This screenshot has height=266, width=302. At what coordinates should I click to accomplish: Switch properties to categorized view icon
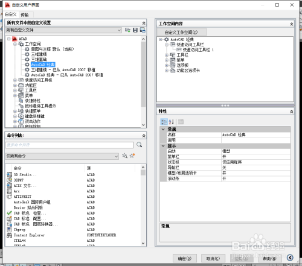pos(164,122)
